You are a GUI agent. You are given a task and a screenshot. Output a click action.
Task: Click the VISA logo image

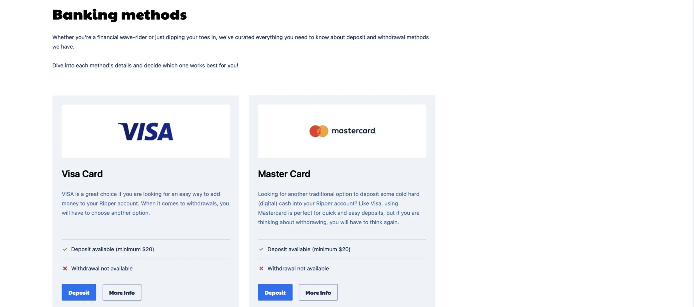[145, 131]
